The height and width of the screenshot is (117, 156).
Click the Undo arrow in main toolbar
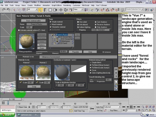coord(4,10)
